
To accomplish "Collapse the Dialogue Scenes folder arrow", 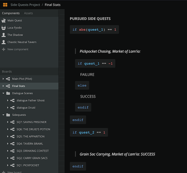I will 3,93.
